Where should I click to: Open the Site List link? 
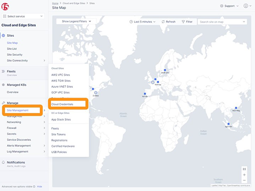click(12, 49)
